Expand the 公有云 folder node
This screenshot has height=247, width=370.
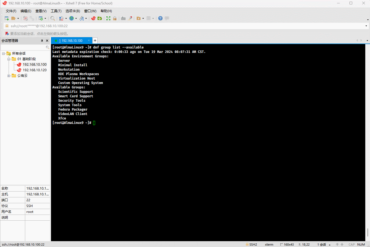click(x=9, y=76)
